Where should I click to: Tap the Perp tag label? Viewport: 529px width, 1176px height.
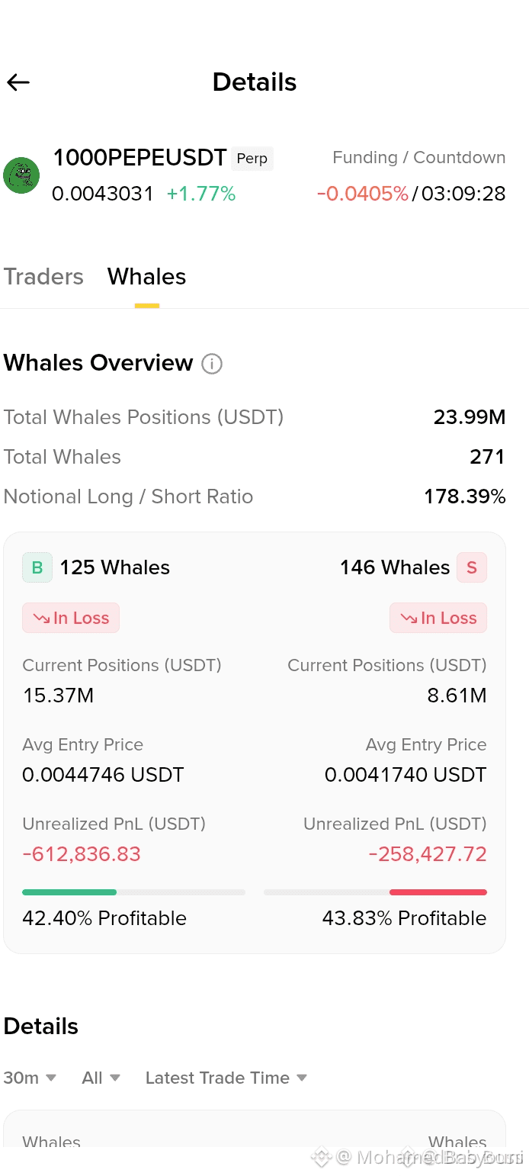click(252, 159)
